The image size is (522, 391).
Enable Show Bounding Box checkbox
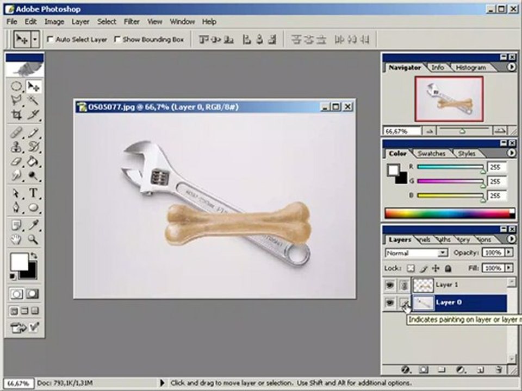click(117, 40)
